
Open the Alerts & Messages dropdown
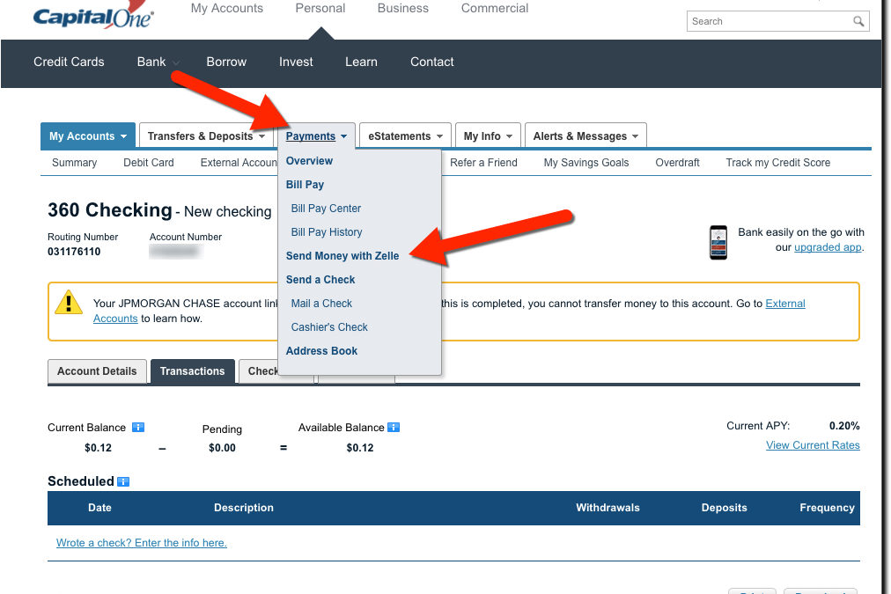[x=585, y=136]
